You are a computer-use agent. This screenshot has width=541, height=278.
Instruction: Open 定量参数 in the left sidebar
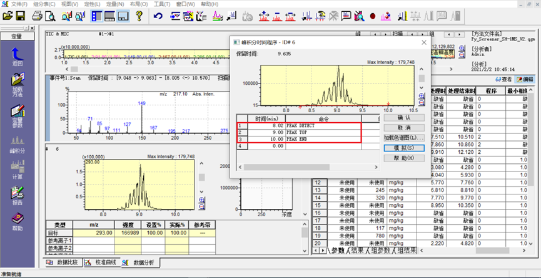coord(18,113)
